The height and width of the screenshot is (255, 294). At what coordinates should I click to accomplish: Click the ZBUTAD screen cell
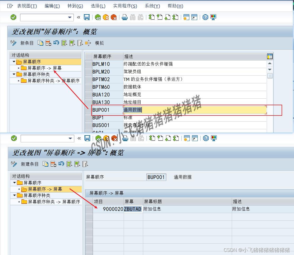click(133, 209)
